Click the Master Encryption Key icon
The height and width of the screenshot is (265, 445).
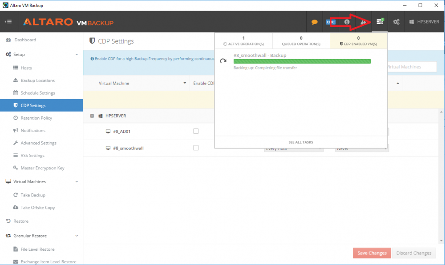pos(16,168)
